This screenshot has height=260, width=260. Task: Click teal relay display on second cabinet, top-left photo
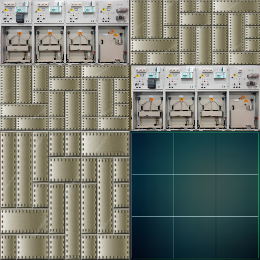click(55, 10)
